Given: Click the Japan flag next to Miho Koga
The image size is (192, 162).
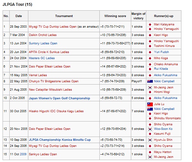Looking at the screenshot, I should [x=150, y=58].
